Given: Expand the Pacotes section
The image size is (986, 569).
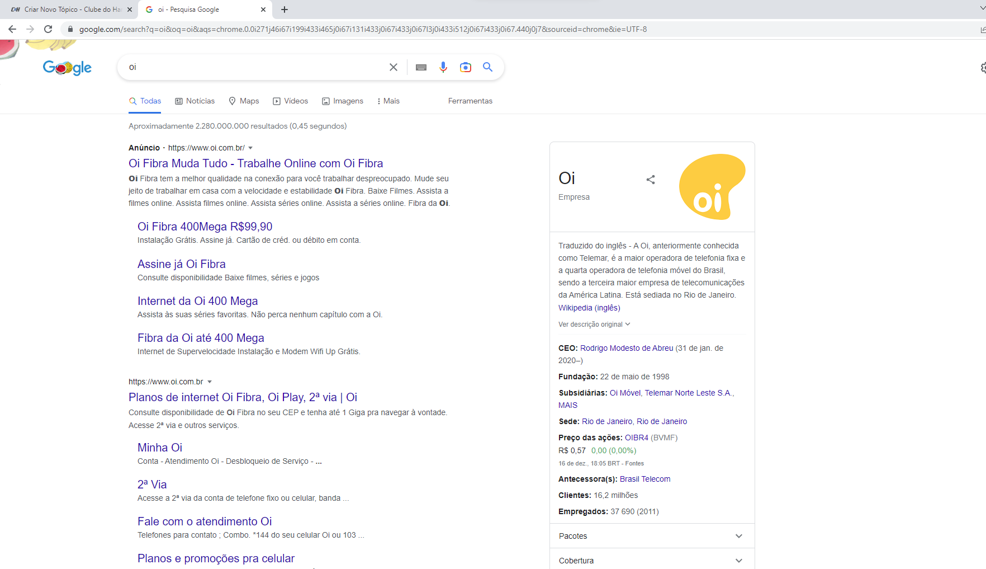Looking at the screenshot, I should [x=652, y=536].
